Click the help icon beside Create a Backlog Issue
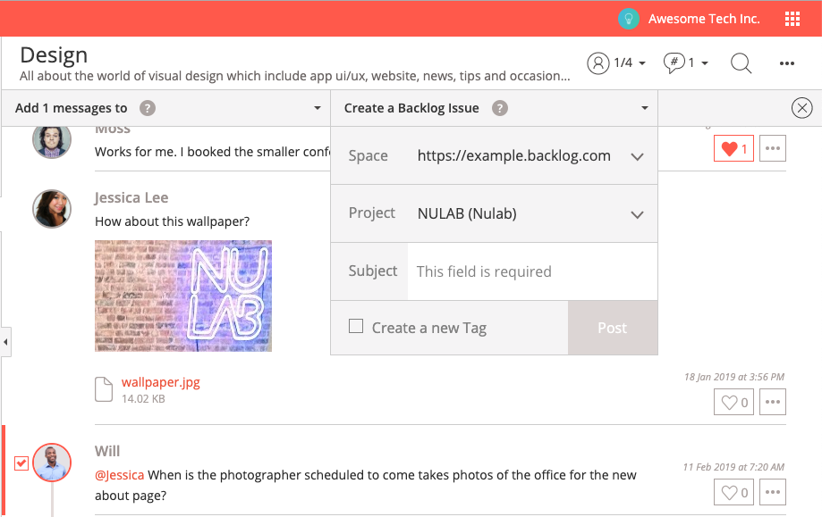The width and height of the screenshot is (822, 517). click(500, 108)
